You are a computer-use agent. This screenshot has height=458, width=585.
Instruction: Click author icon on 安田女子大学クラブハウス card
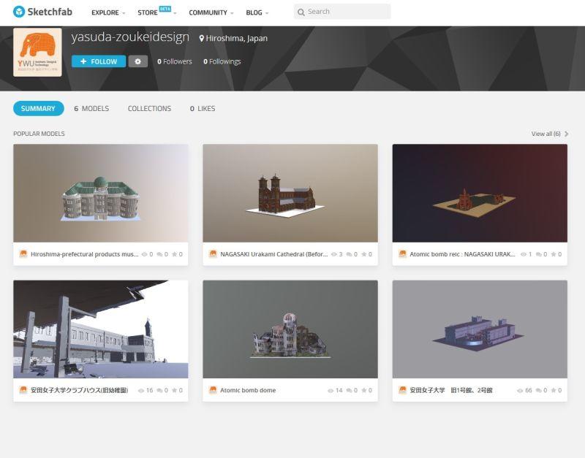click(x=23, y=390)
